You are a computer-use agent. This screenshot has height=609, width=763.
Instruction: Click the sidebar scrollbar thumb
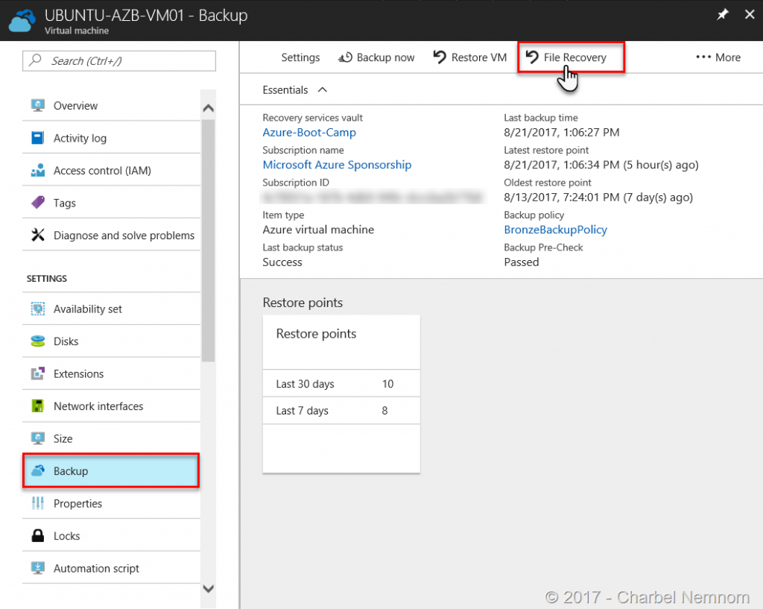coord(209,239)
